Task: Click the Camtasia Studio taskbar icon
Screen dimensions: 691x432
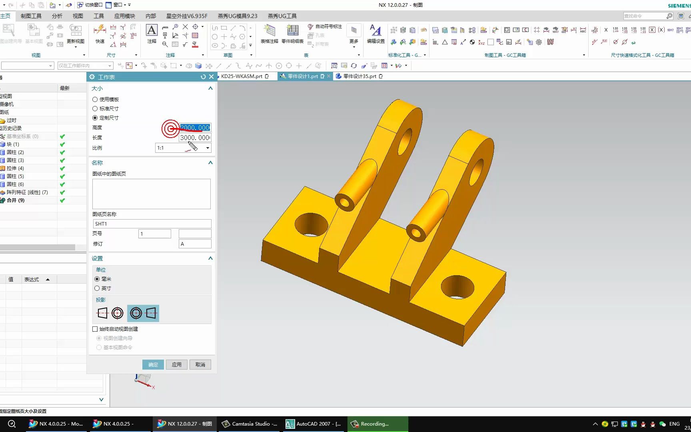Action: [249, 424]
